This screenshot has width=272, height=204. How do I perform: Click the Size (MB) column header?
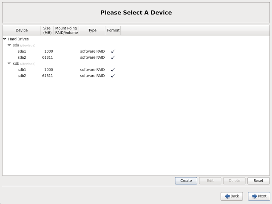[x=47, y=30]
